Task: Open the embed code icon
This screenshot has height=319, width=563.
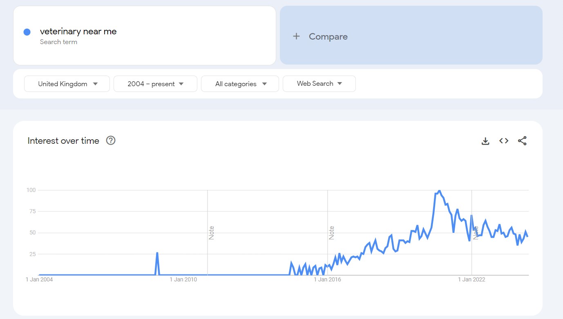Action: pyautogui.click(x=504, y=141)
